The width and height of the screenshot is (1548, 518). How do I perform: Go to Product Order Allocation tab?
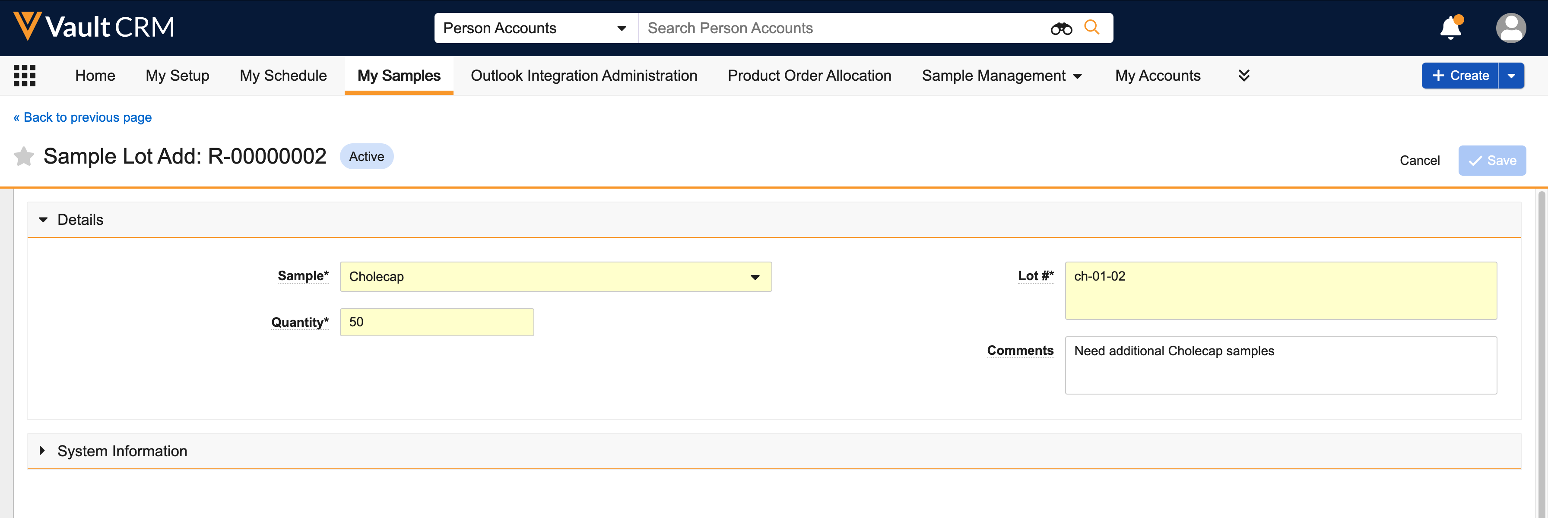pyautogui.click(x=809, y=76)
